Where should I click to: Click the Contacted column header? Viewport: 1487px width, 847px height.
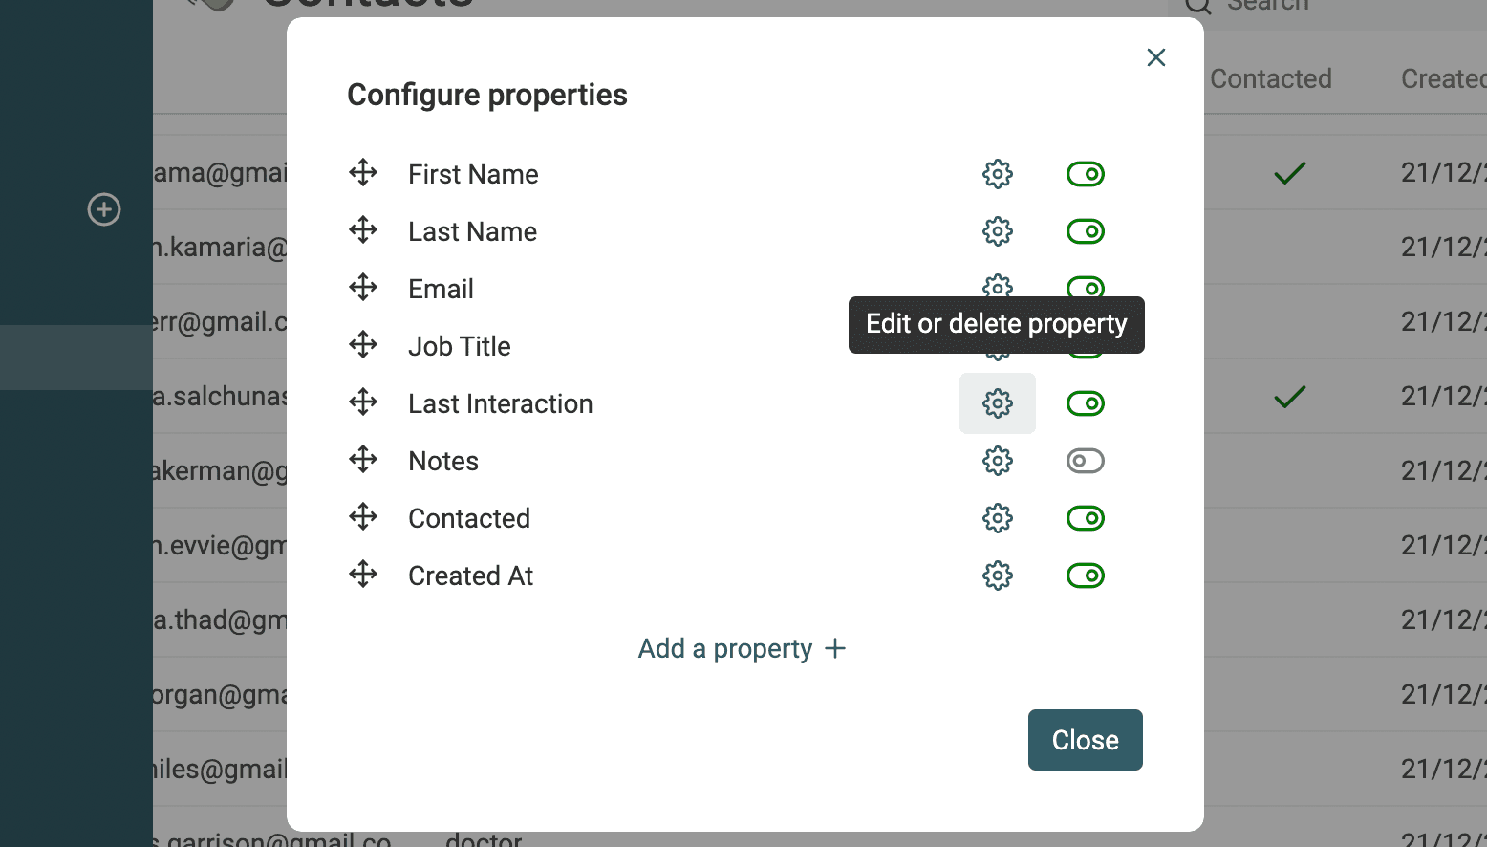[1271, 78]
